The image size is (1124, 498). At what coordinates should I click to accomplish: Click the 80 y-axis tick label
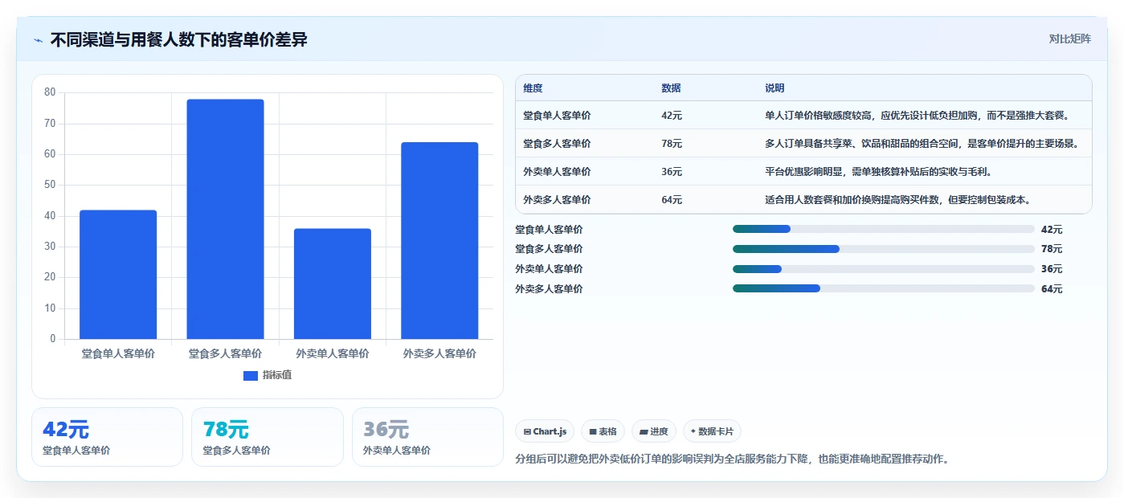coord(50,92)
